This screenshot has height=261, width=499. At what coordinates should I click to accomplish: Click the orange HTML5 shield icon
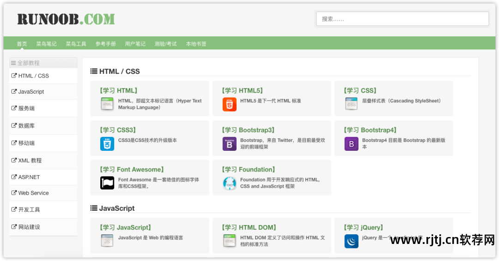[x=229, y=104]
